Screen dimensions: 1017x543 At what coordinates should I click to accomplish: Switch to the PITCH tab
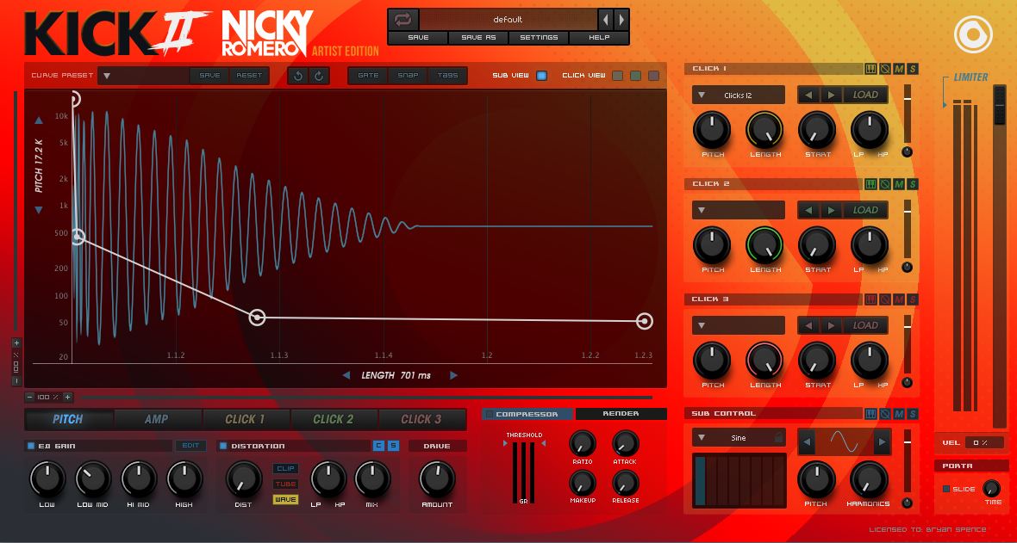coord(68,419)
